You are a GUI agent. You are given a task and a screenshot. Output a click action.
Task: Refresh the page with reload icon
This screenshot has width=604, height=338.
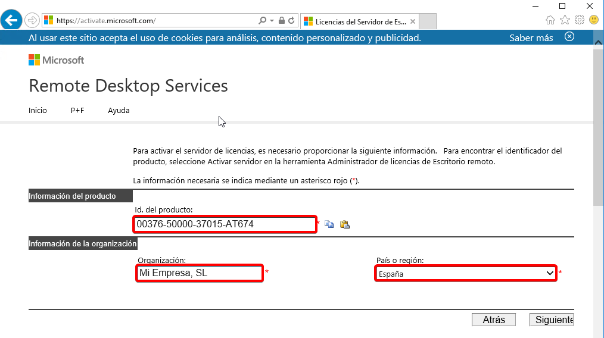(292, 20)
